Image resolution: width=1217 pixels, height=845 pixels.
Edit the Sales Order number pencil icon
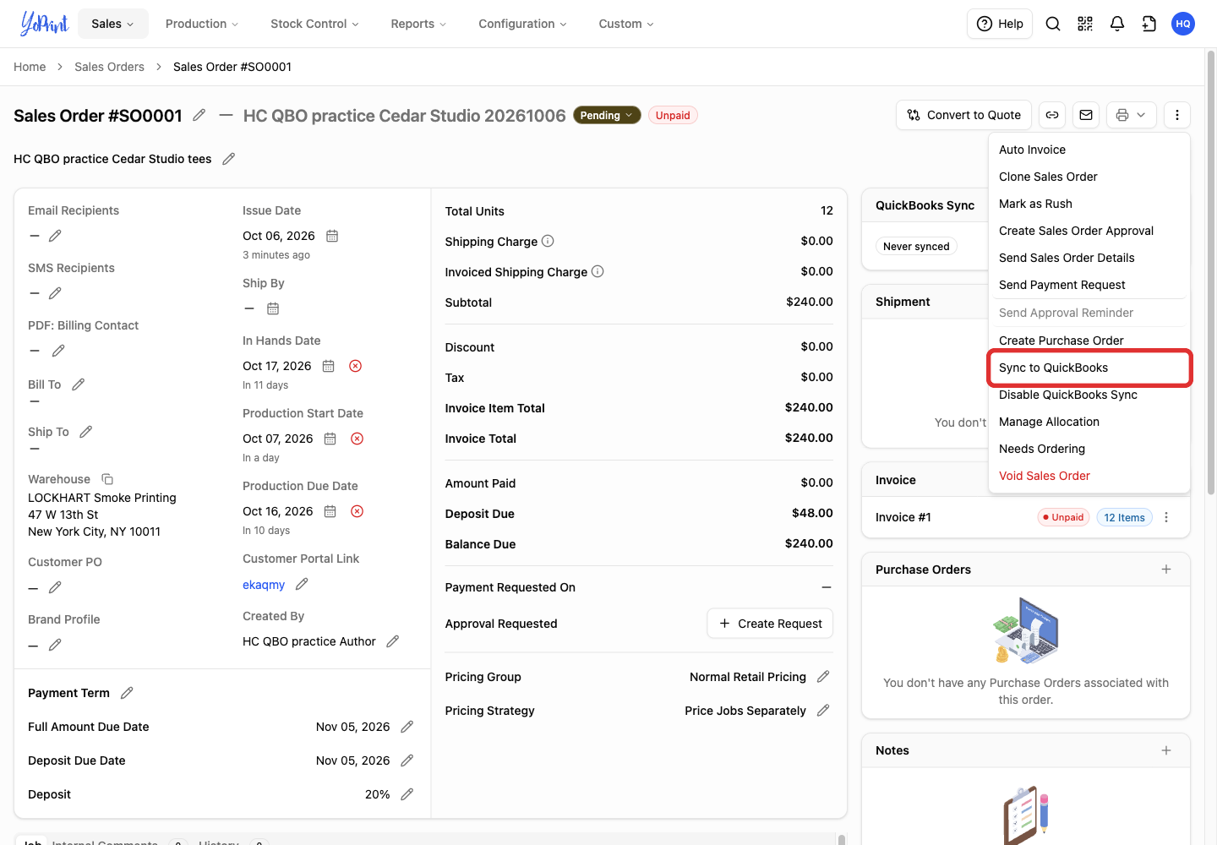199,115
